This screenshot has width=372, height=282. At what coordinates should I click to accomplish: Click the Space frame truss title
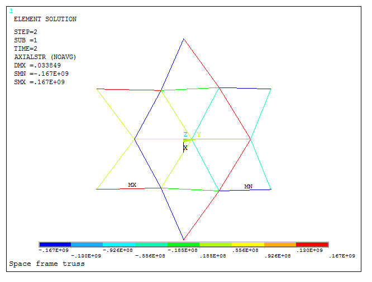point(47,264)
